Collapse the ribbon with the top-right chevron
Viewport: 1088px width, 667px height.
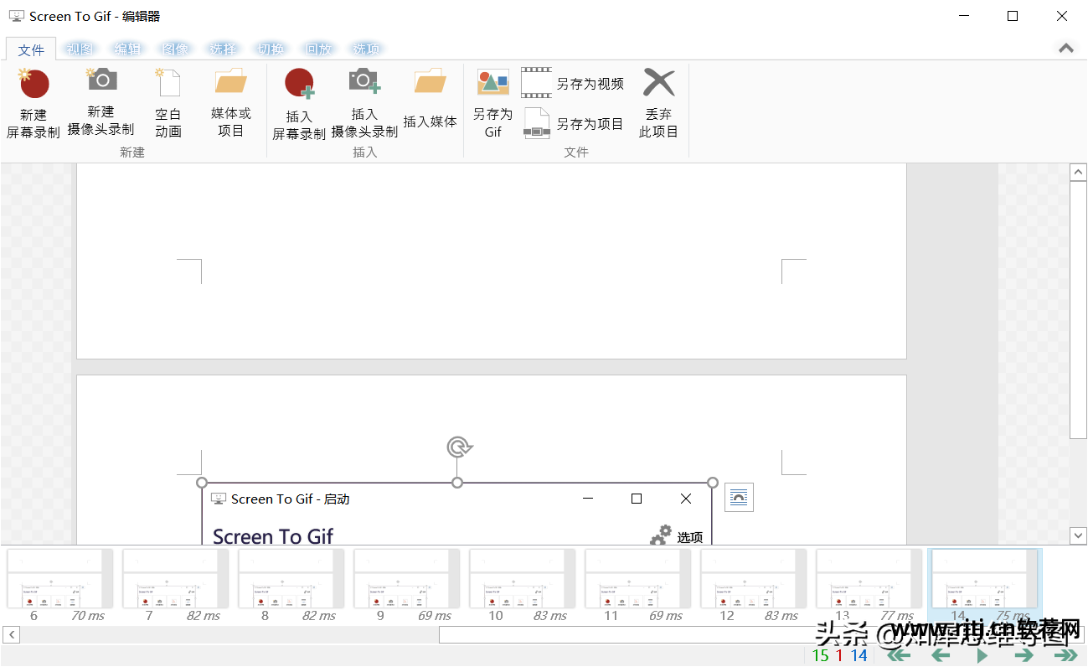click(1066, 49)
